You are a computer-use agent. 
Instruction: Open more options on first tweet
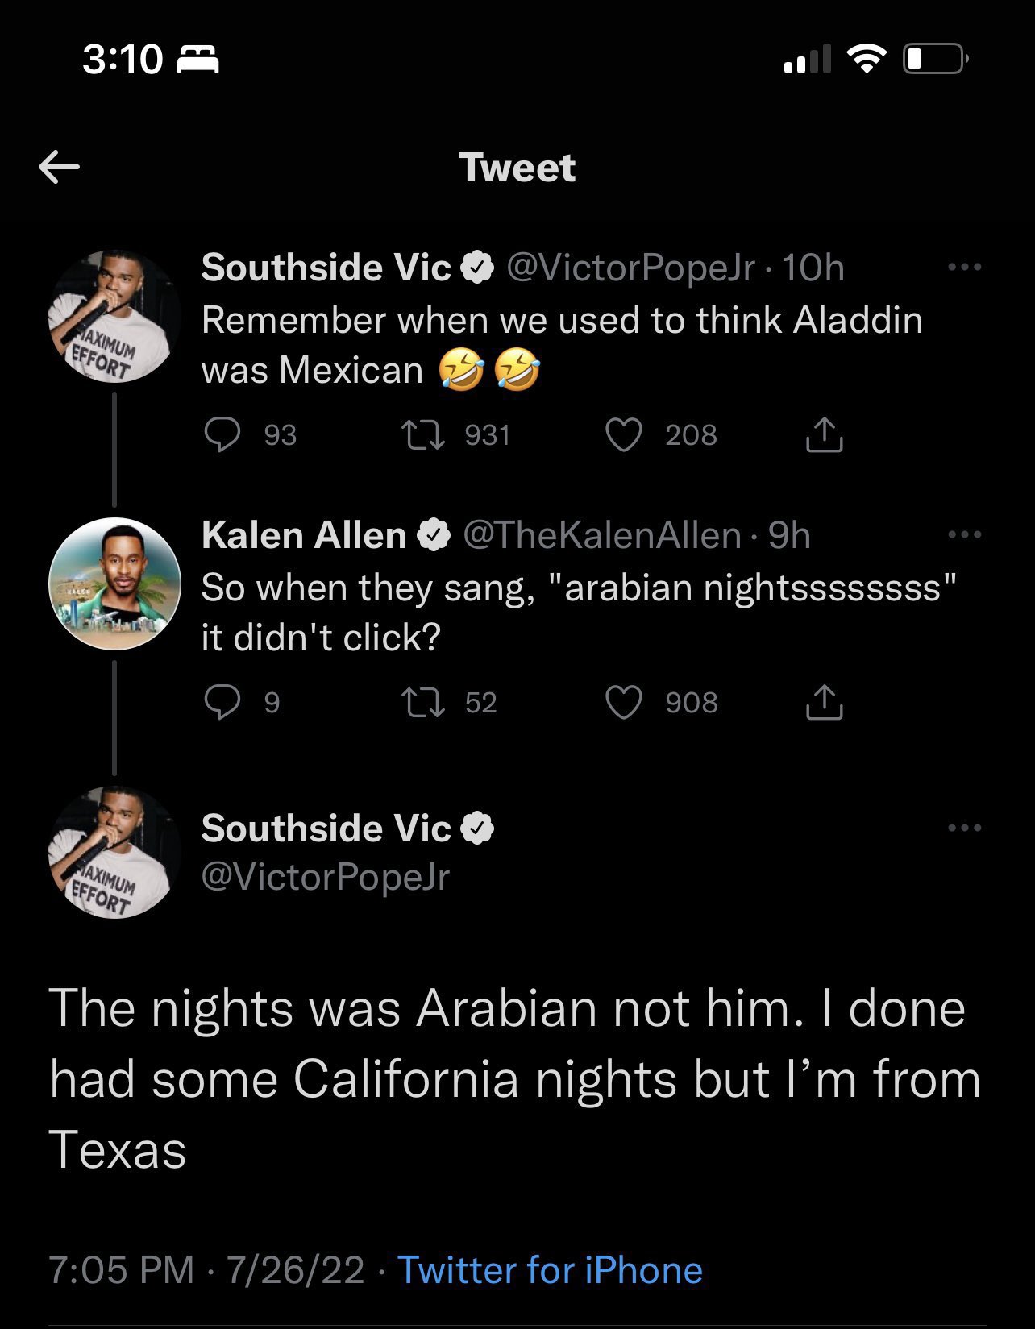click(x=965, y=267)
